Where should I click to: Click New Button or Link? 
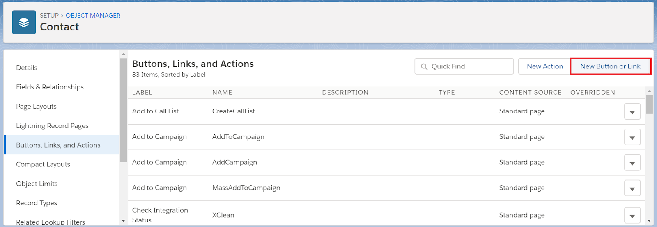[610, 66]
